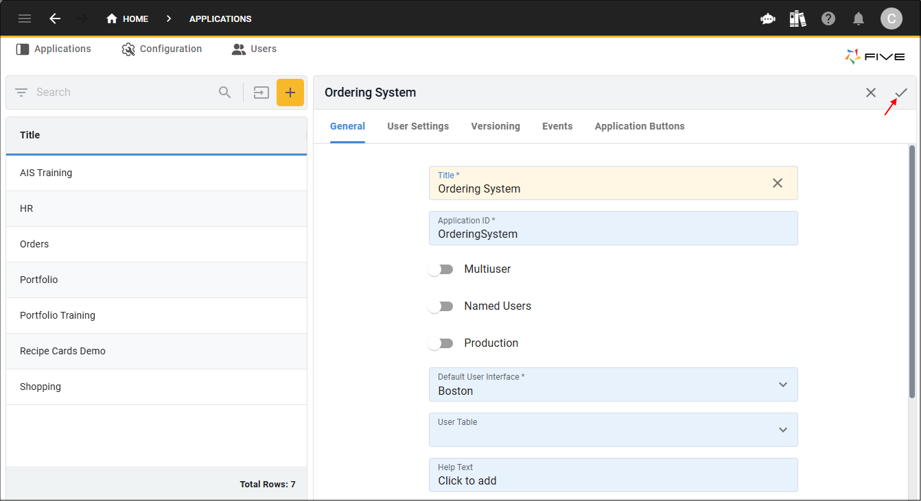This screenshot has width=921, height=501.
Task: Open the Default User Interface dropdown
Action: coord(614,384)
